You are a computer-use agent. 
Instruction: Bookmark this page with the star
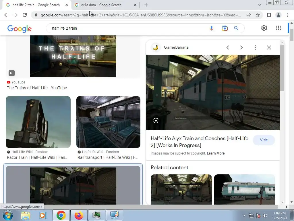[258, 15]
